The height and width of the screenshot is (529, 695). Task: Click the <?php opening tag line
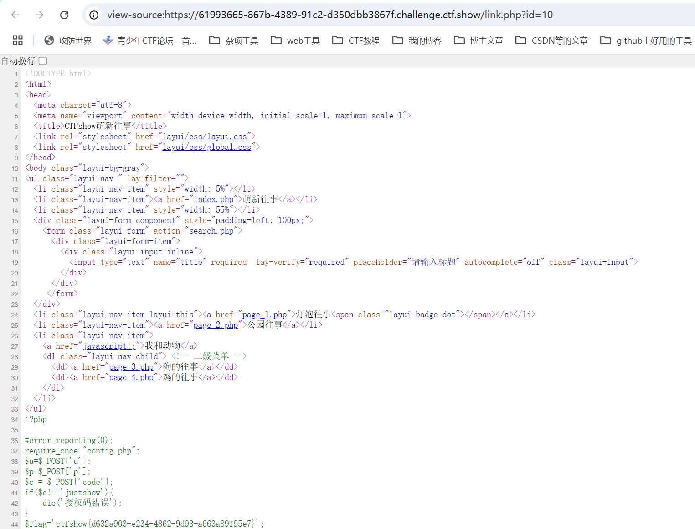36,419
